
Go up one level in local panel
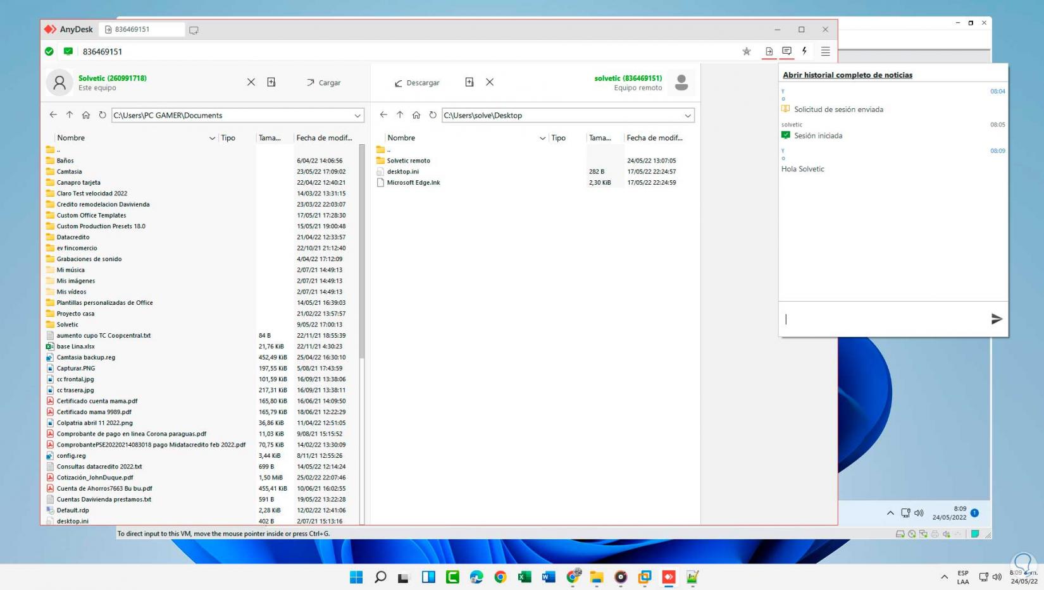click(x=70, y=115)
